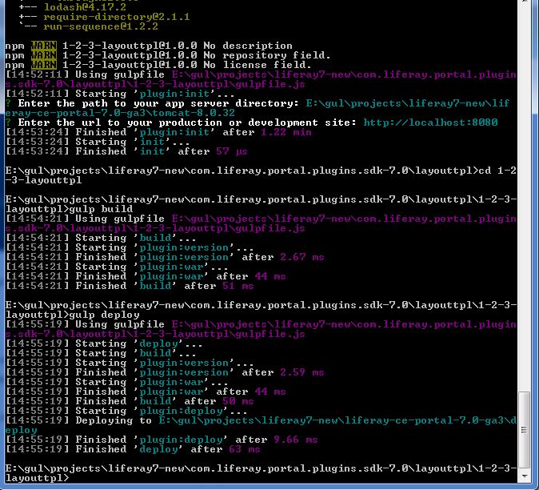Click the 'gulp build' command text
The height and width of the screenshot is (490, 539).
pyautogui.click(x=101, y=209)
